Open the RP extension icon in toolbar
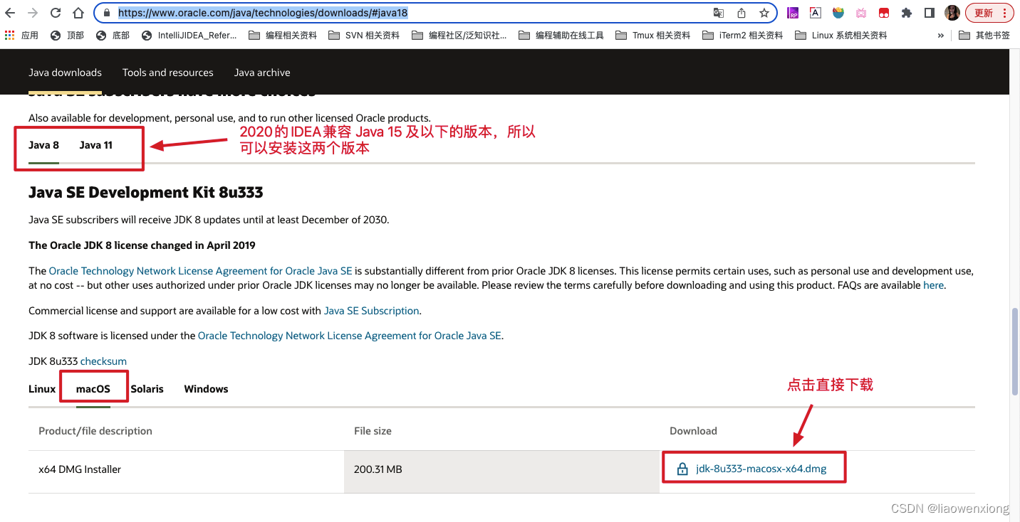 point(793,12)
